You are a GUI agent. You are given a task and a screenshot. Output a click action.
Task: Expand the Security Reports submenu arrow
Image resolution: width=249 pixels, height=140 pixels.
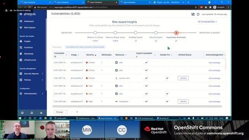tap(42, 73)
